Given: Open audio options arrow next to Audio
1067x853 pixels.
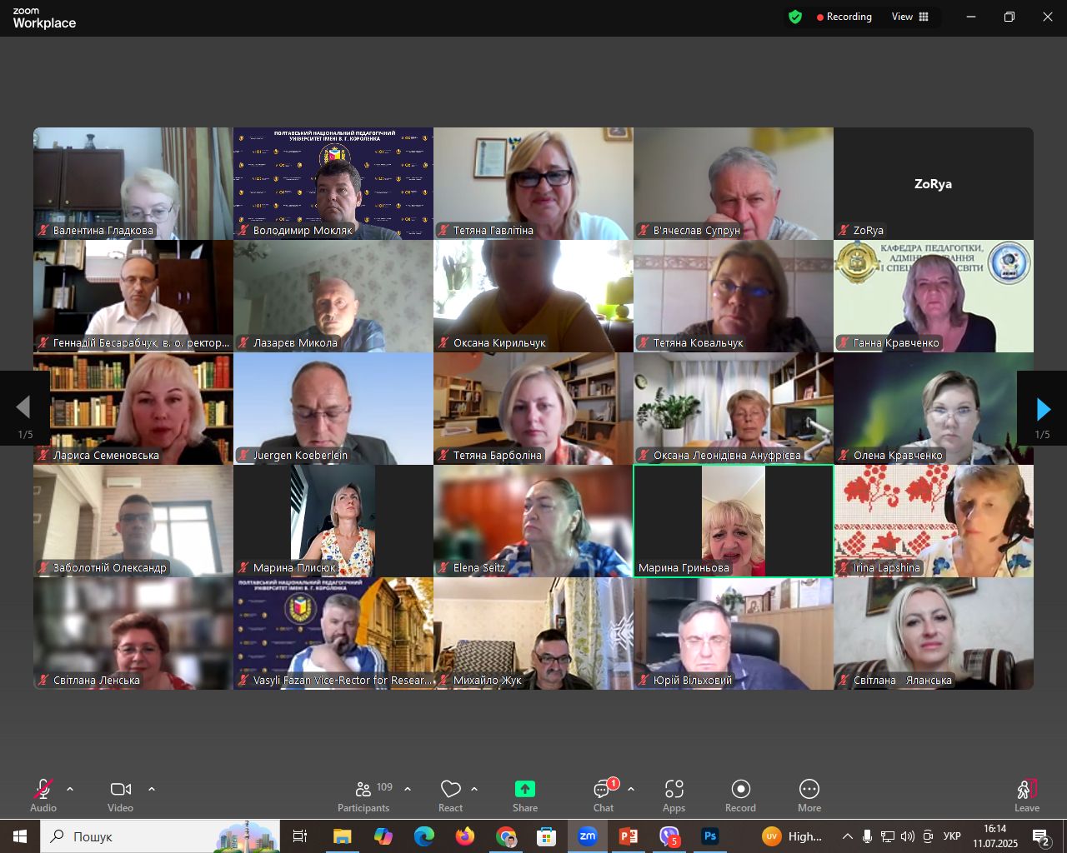Looking at the screenshot, I should (x=70, y=789).
